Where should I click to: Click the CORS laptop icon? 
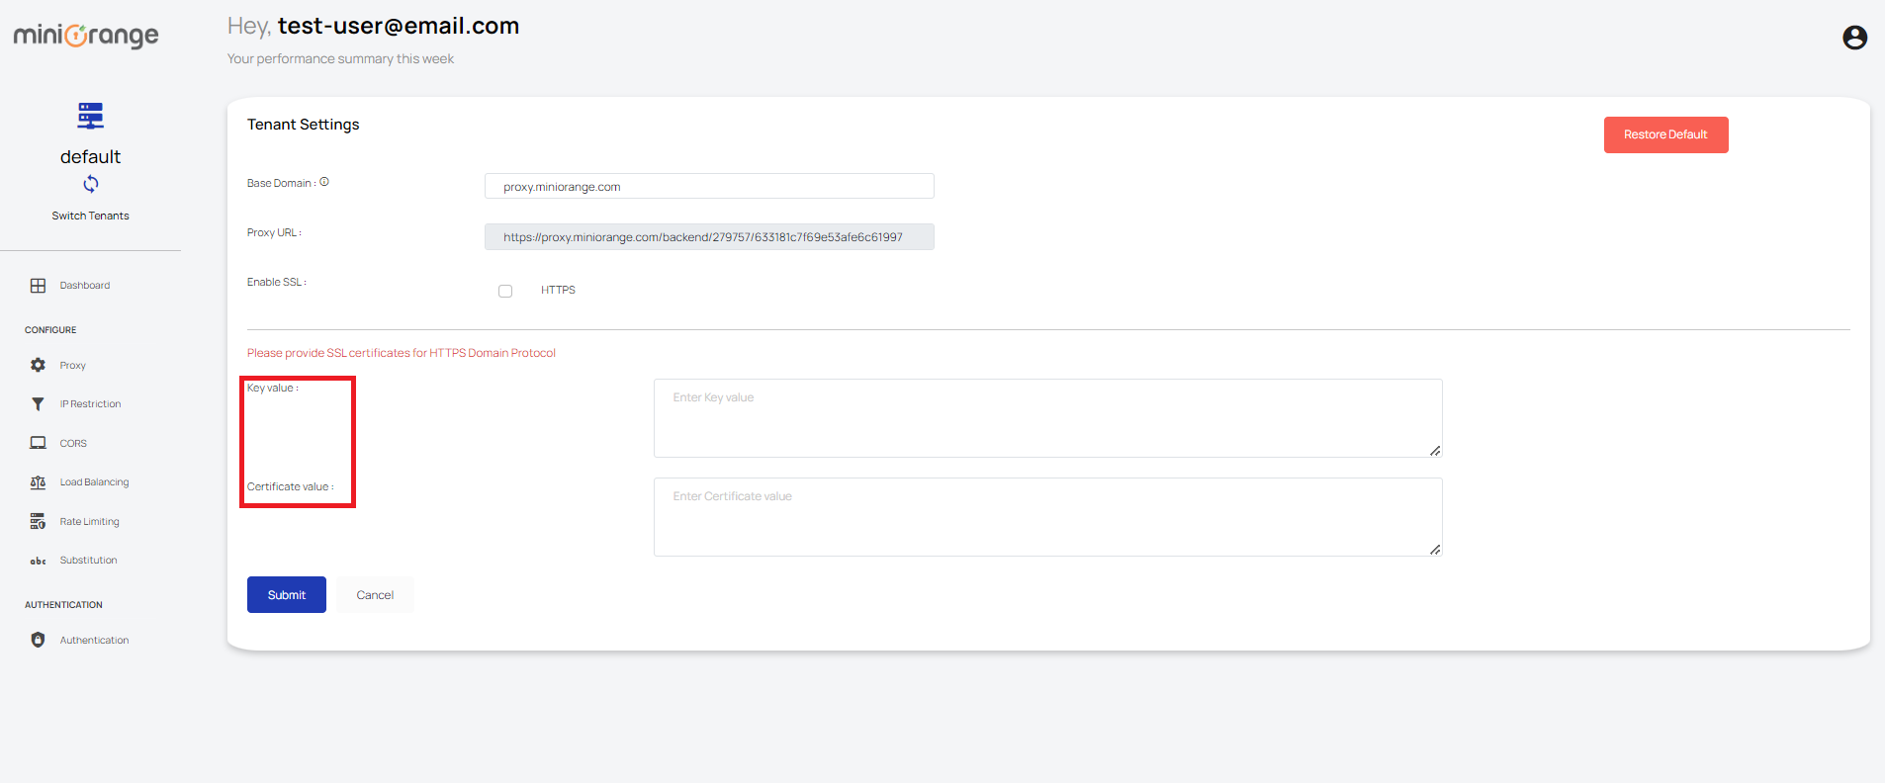click(38, 443)
